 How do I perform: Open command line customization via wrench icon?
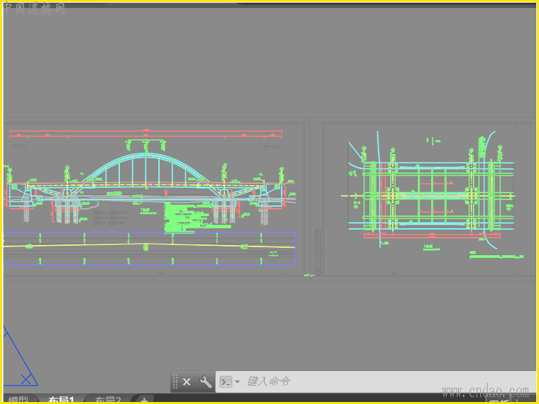pos(205,382)
